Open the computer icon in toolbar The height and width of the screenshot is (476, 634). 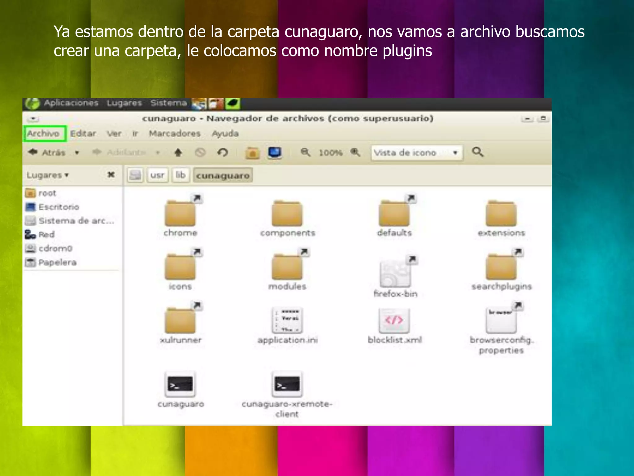pyautogui.click(x=275, y=152)
